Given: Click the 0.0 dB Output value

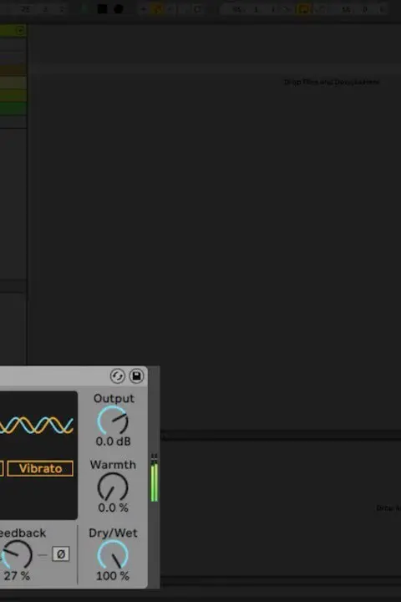Looking at the screenshot, I should click(114, 441).
